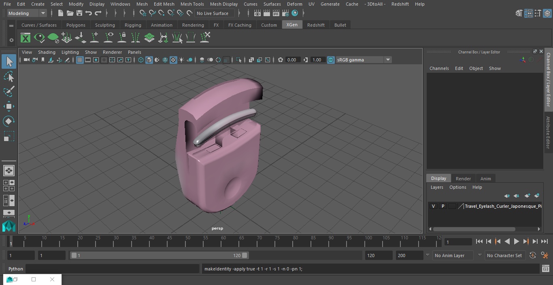Click the save scene icon
This screenshot has height=285, width=553.
[x=79, y=13]
